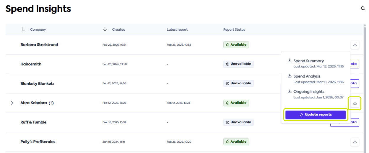Click created date Feb 26, 2026, 10:51
Viewport: 369px width, 153px height.
pos(114,45)
